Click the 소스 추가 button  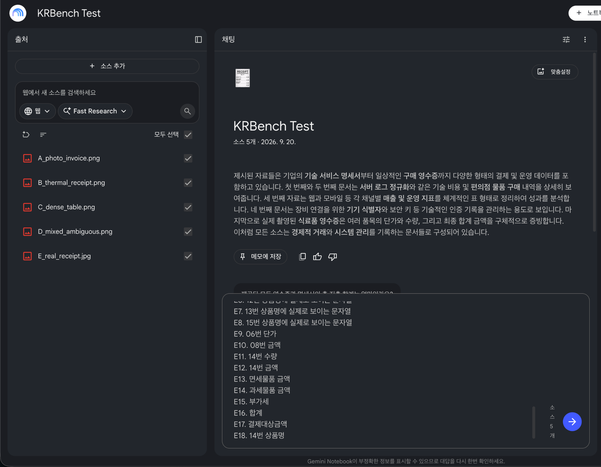pyautogui.click(x=107, y=66)
